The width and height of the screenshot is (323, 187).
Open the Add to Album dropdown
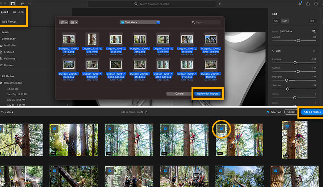coord(142,112)
